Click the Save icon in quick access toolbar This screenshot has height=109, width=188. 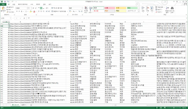click(x=5, y=1)
